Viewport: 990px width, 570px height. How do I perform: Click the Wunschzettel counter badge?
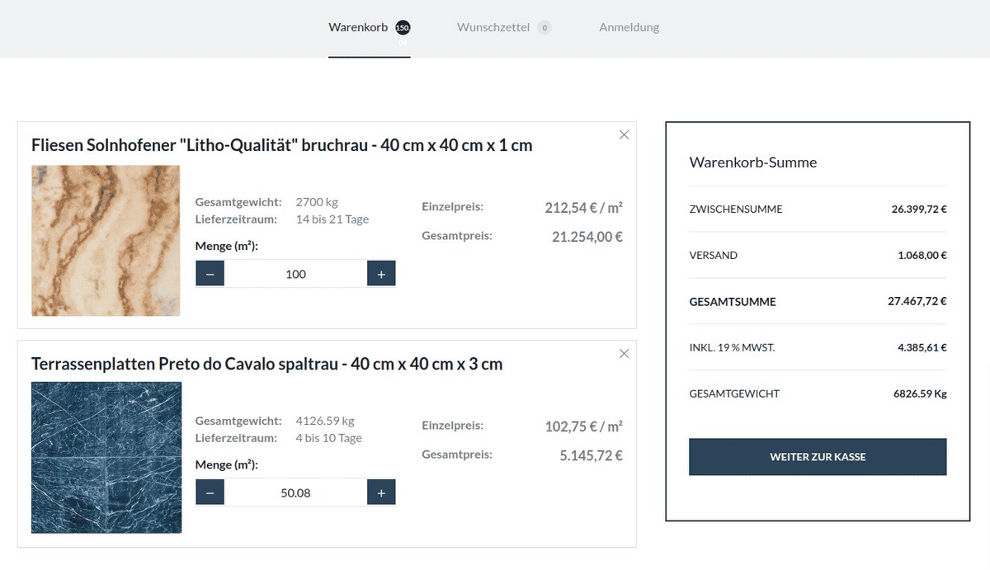[x=544, y=27]
